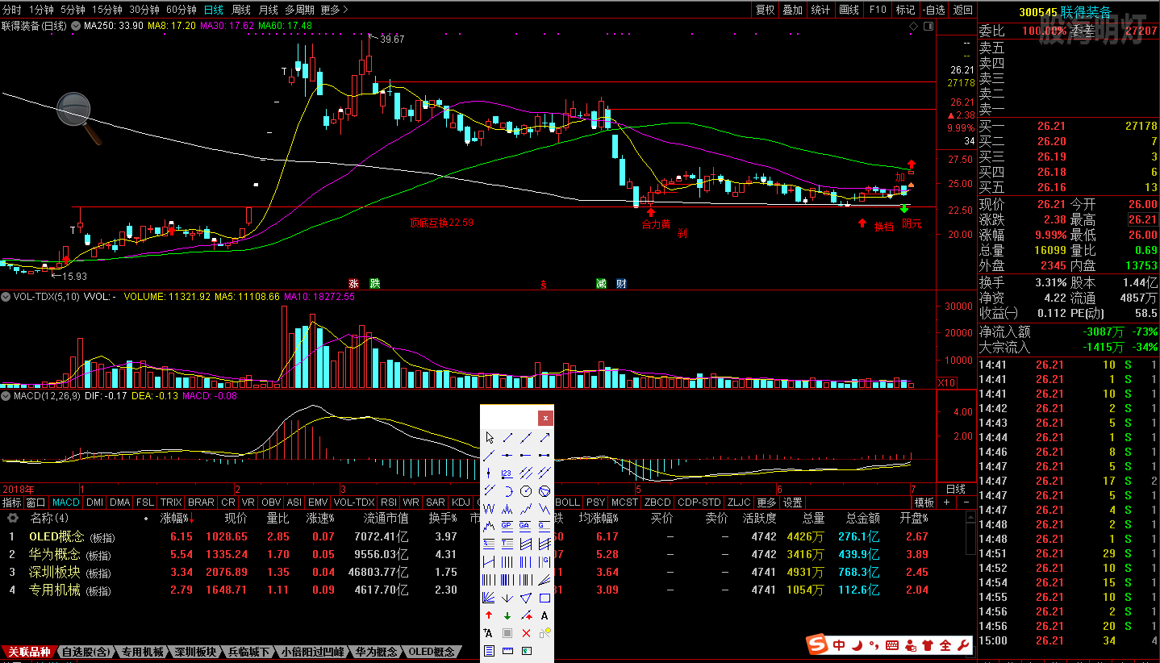Viewport: 1160px width, 663px height.
Task: Pick the Gann fan angle tool
Action: (x=489, y=598)
